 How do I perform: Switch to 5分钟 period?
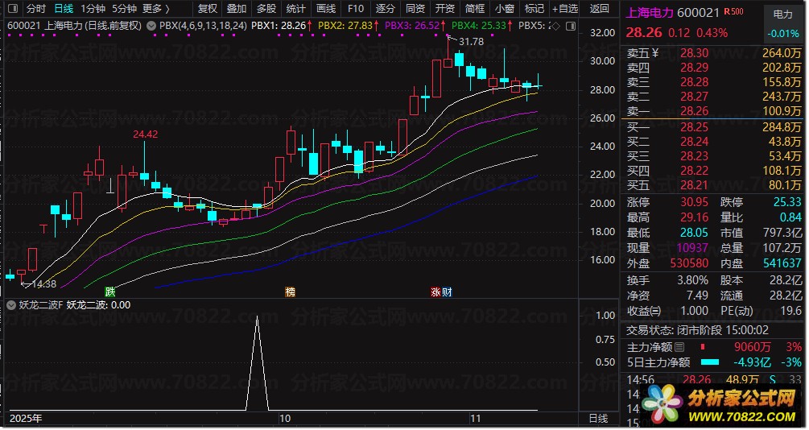coord(124,9)
